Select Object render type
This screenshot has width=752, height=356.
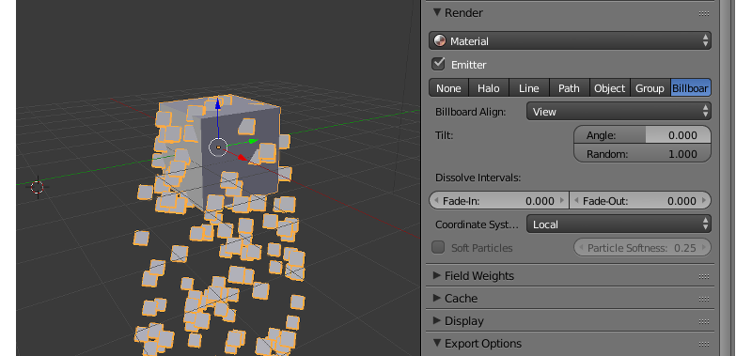pyautogui.click(x=609, y=88)
